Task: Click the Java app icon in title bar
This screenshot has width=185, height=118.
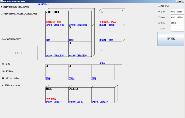Action: (x=1, y=1)
